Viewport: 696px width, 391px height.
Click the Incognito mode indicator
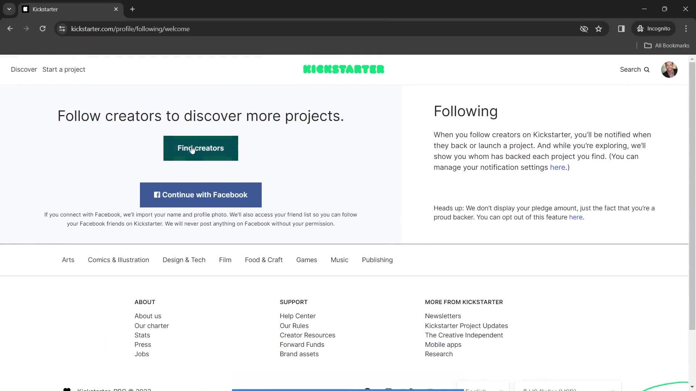[x=655, y=29]
